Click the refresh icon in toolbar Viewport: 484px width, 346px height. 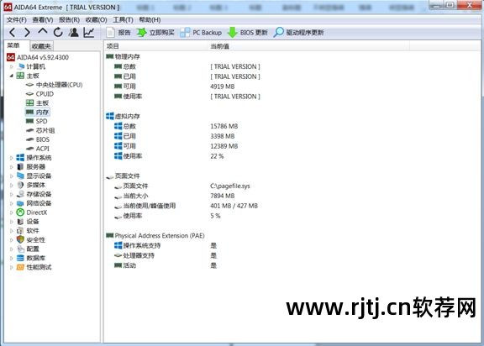(58, 32)
